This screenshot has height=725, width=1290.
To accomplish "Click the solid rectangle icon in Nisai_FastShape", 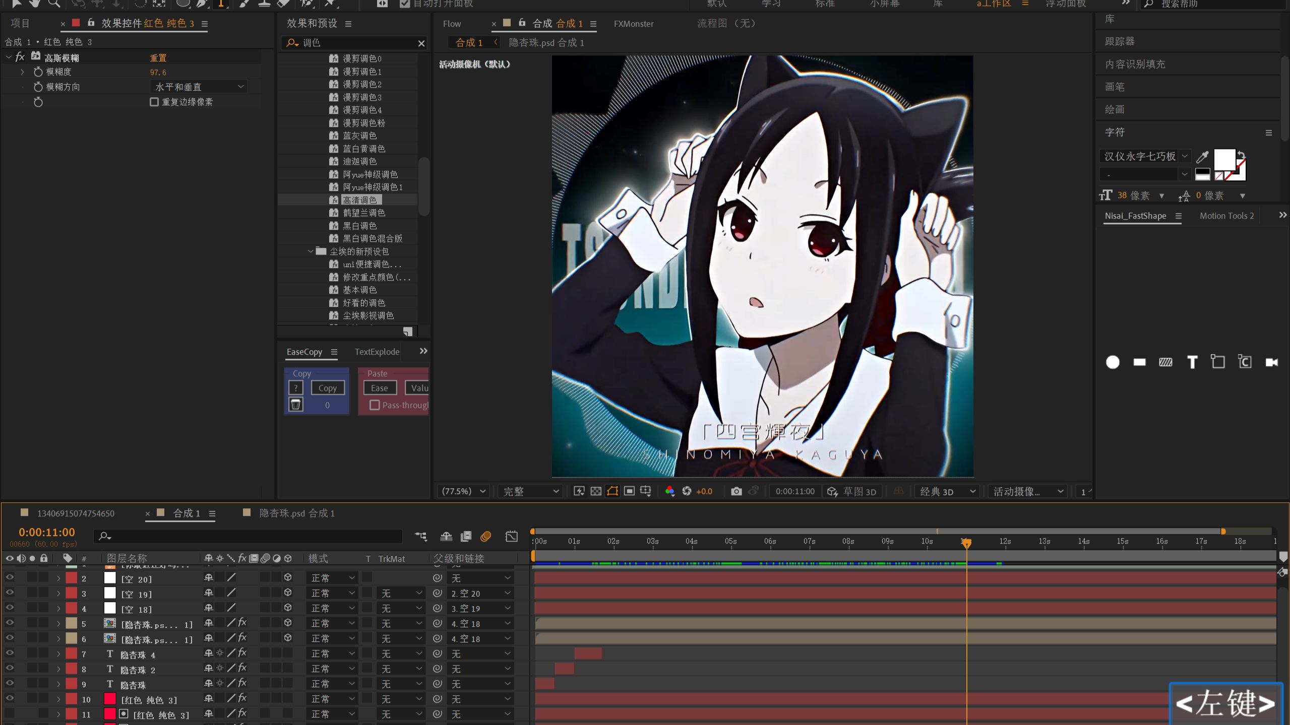I will click(x=1139, y=362).
